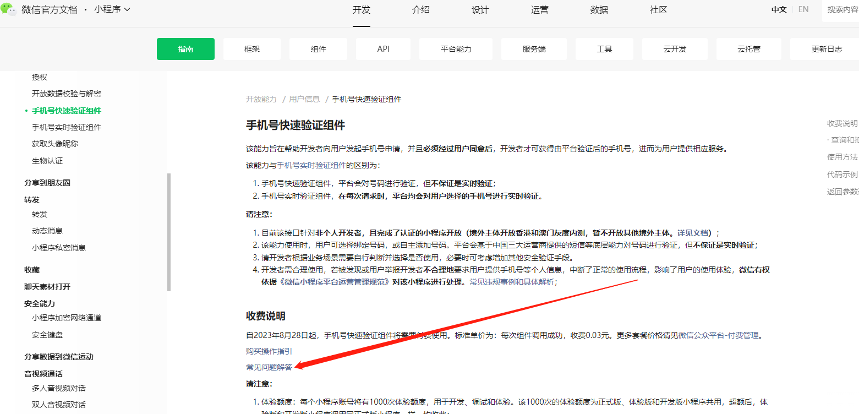The image size is (859, 414).
Task: Open 转发 sidebar section heading
Action: 32,200
